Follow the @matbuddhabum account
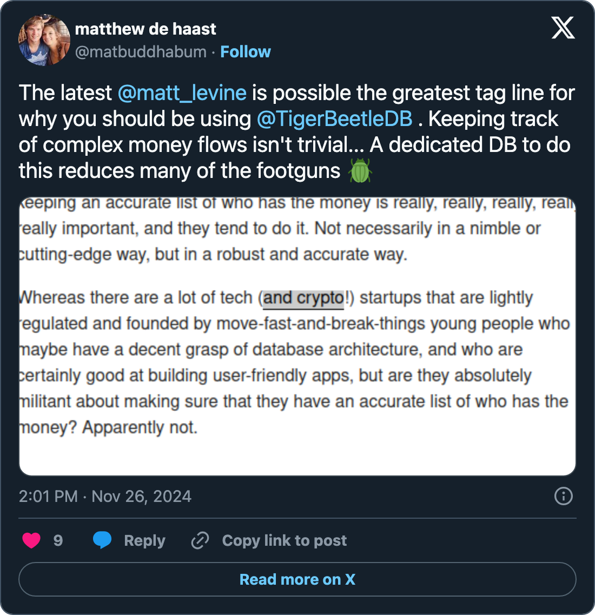595x615 pixels. pyautogui.click(x=246, y=52)
